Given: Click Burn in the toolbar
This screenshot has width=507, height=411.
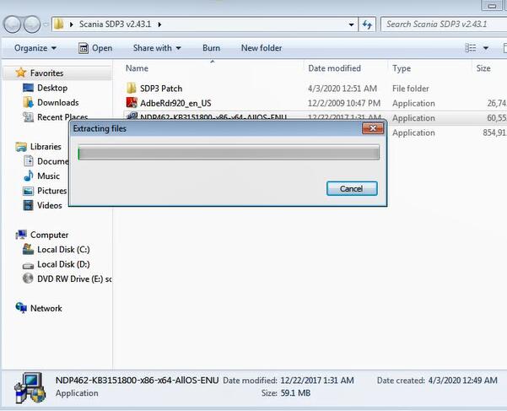Looking at the screenshot, I should pyautogui.click(x=211, y=48).
